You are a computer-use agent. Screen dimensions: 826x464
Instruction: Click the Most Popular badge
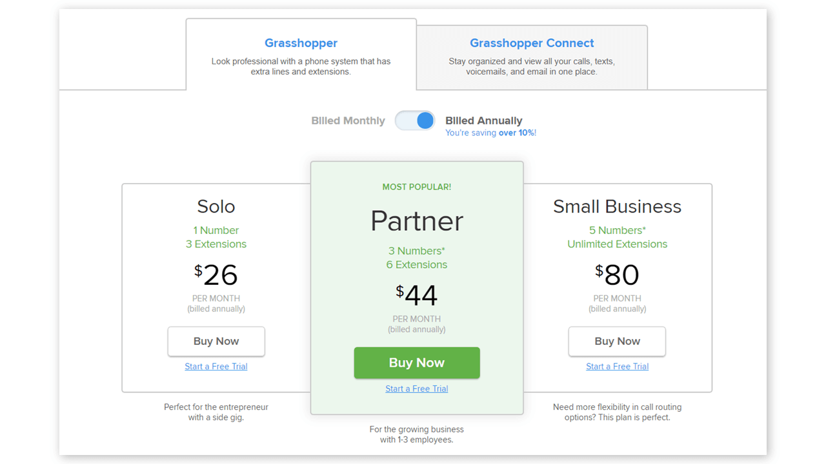click(417, 187)
